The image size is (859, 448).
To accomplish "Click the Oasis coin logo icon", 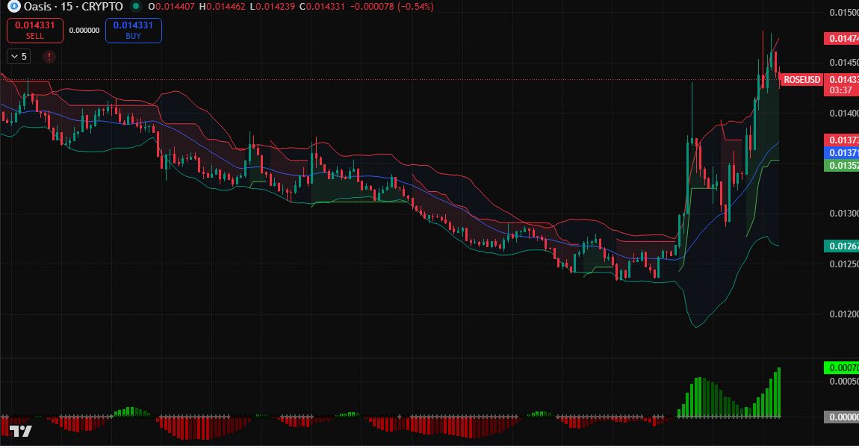I will (13, 7).
